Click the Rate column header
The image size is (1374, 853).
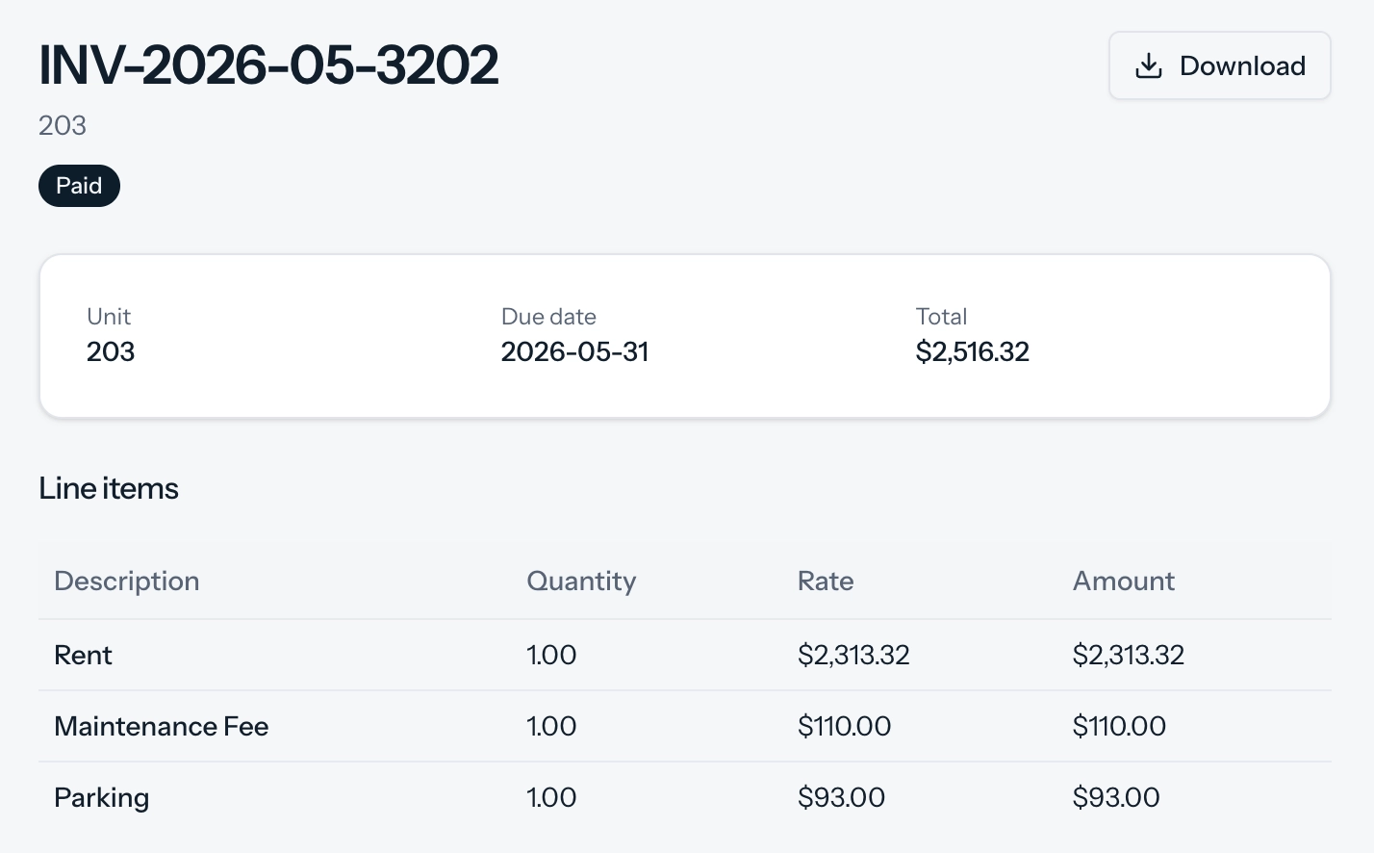[x=826, y=581]
